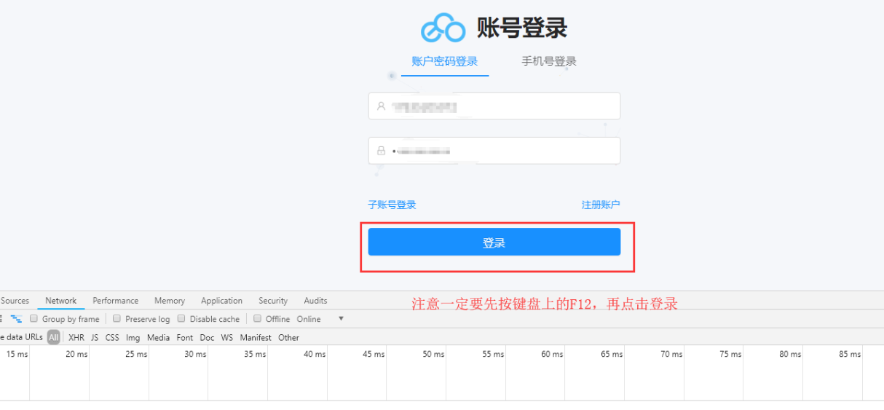The width and height of the screenshot is (884, 410).
Task: Click the cloud logo beside 账号登录
Action: coord(443,28)
